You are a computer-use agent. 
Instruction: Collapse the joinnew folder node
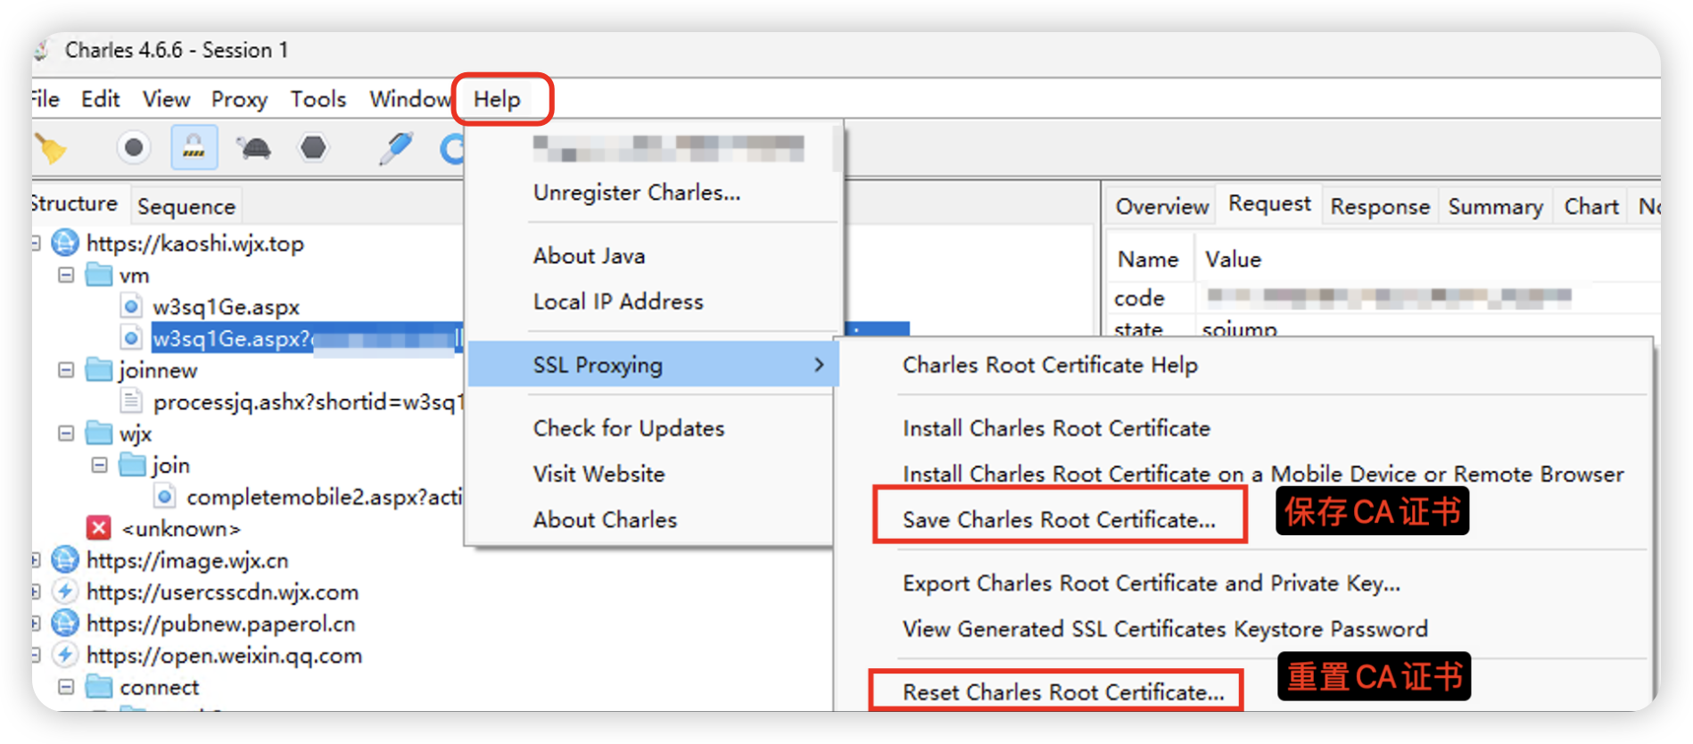66,369
